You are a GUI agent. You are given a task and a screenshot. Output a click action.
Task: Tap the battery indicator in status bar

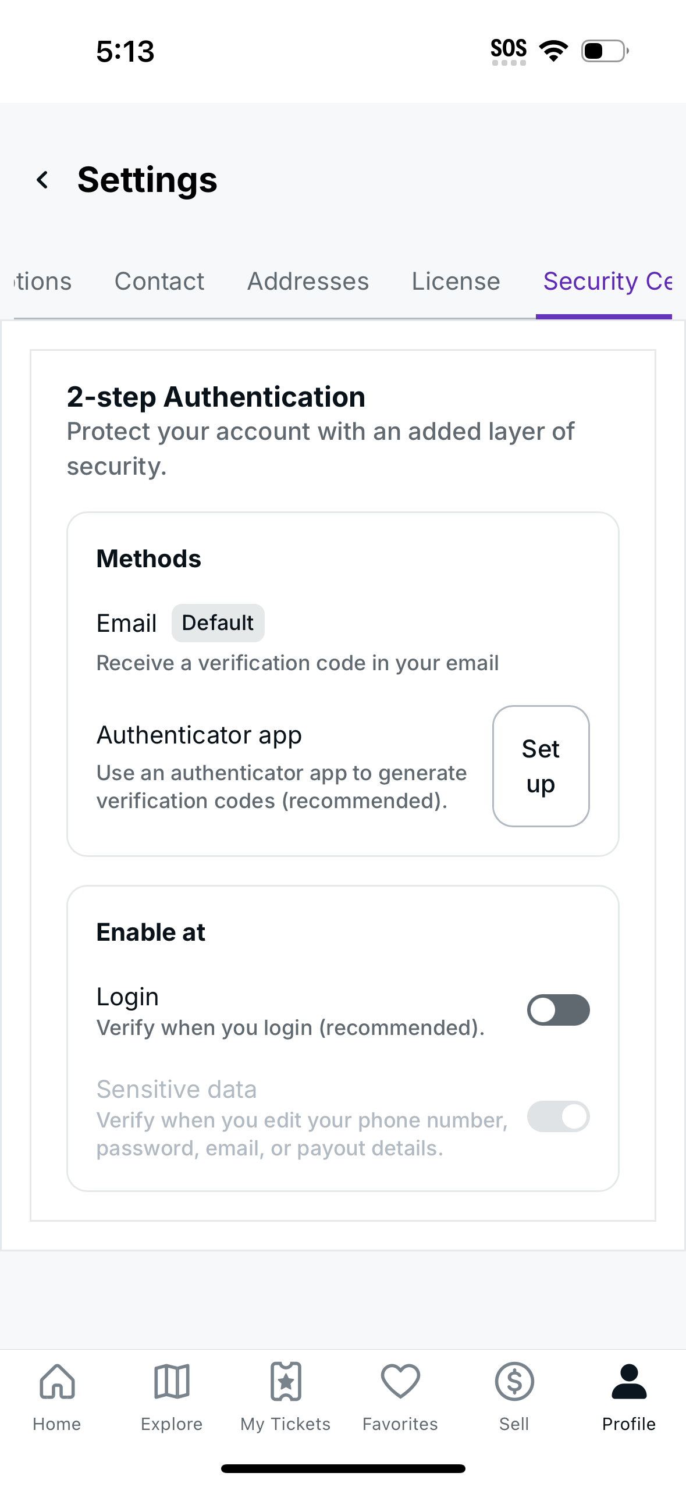(605, 51)
